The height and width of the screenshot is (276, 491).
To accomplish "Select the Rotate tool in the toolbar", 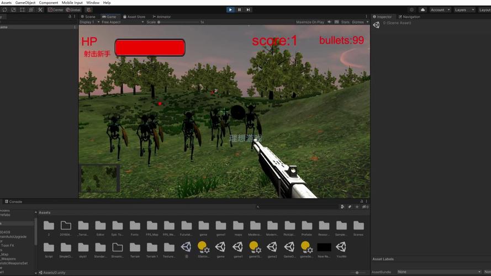I will [5, 10].
